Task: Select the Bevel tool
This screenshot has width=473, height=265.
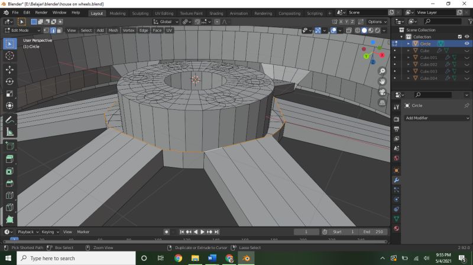Action: click(9, 183)
